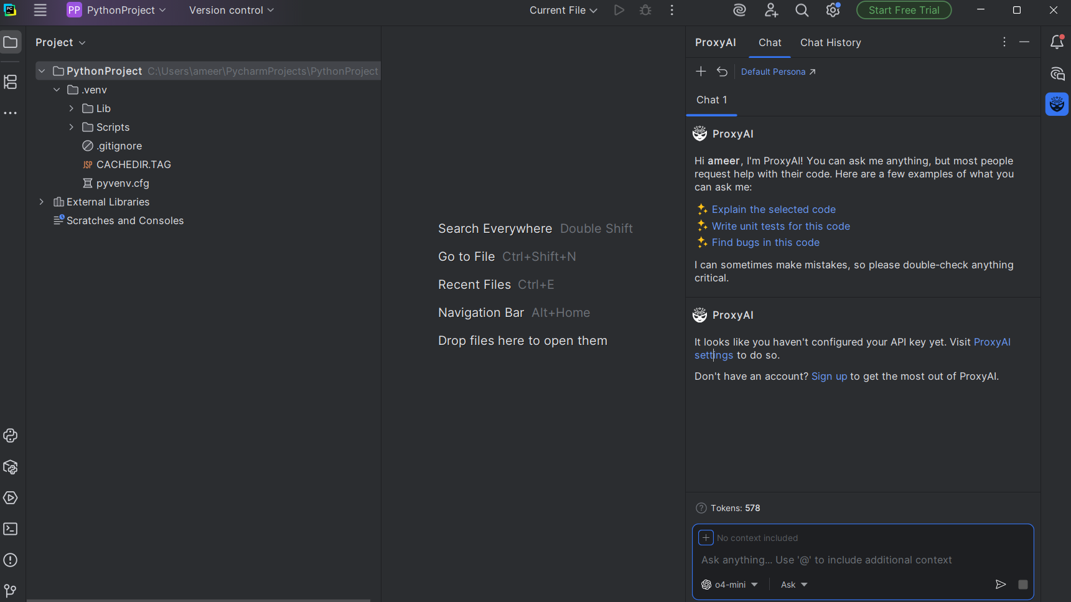The width and height of the screenshot is (1071, 602).
Task: Click the Ask anything chat input field
Action: 863,560
